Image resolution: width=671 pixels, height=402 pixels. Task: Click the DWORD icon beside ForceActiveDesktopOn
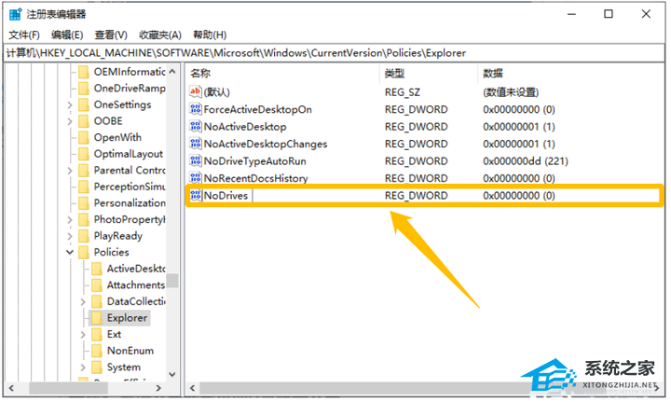coord(196,110)
